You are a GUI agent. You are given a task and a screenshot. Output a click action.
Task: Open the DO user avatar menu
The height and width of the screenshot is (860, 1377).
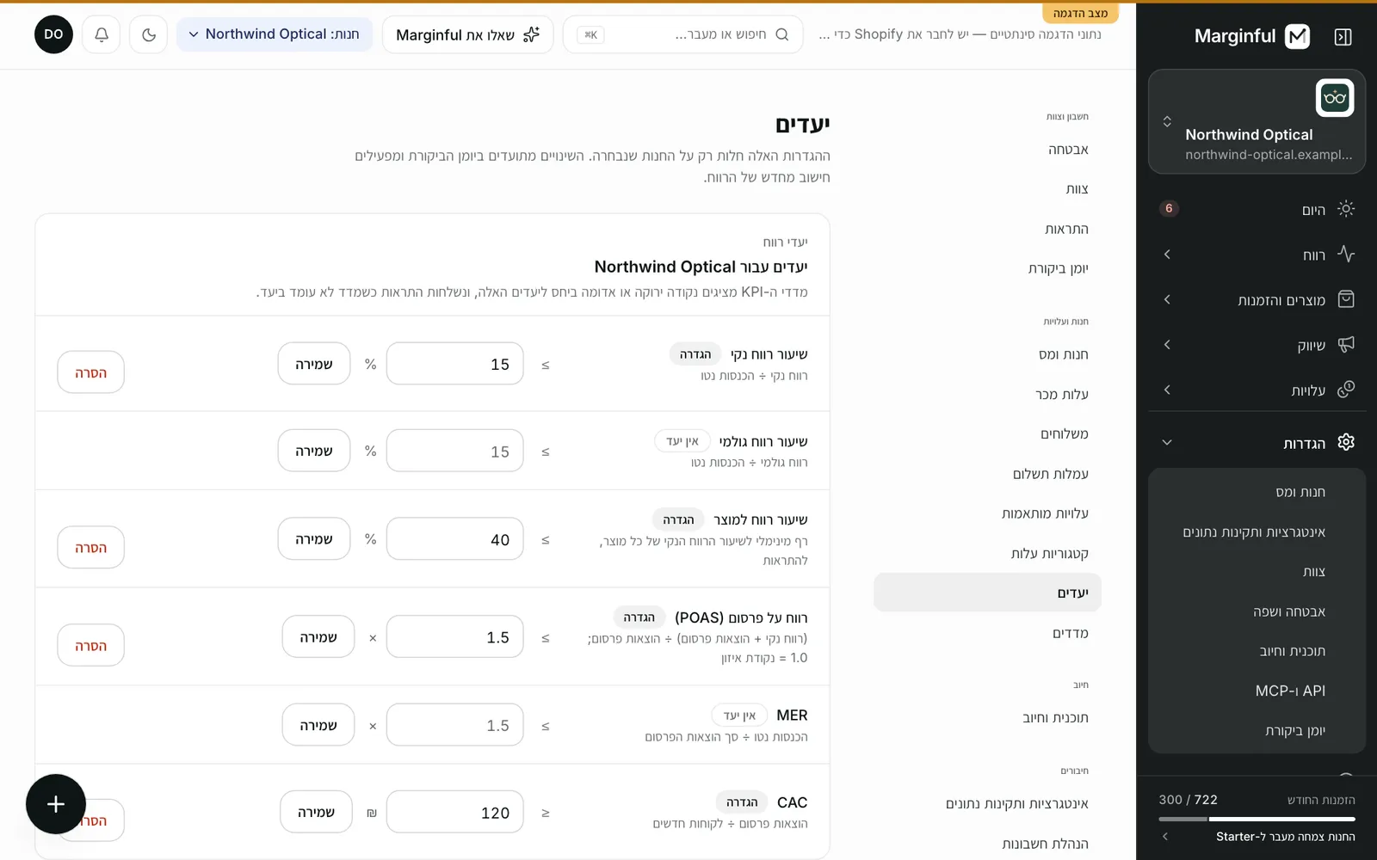pos(53,34)
